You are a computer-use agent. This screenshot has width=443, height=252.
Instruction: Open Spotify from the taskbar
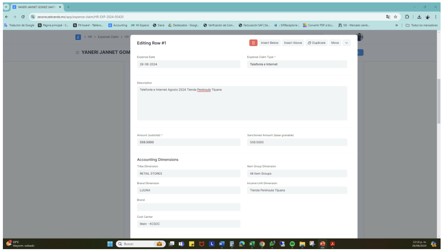[x=292, y=244]
